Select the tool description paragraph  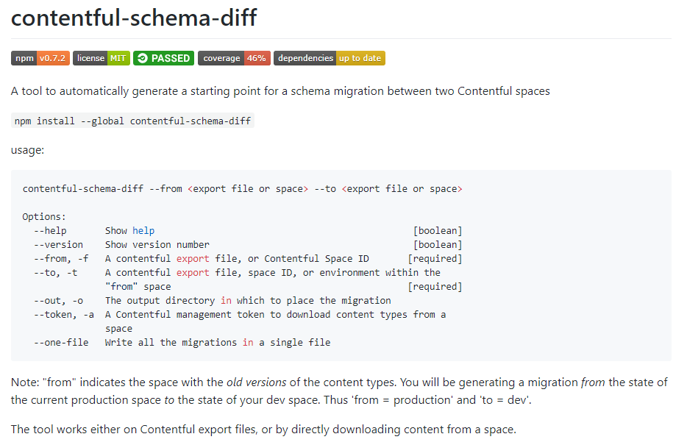pyautogui.click(x=280, y=91)
